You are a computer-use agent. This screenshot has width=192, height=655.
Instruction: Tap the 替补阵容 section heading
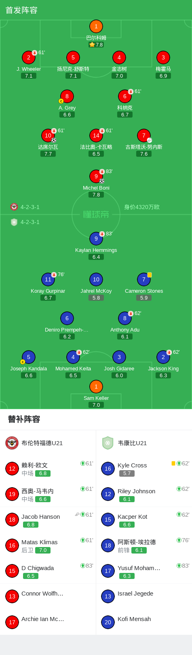coord(24,419)
